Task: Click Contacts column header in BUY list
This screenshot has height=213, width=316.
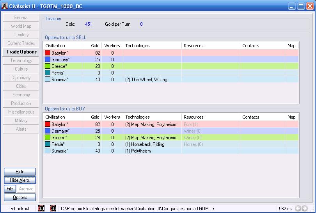Action: [263, 117]
